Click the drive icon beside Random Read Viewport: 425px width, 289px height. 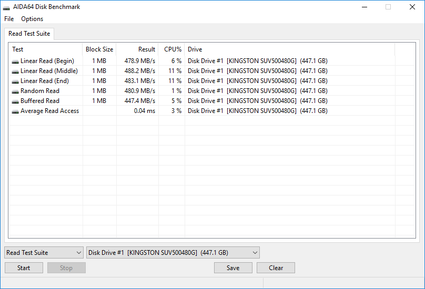tap(15, 91)
